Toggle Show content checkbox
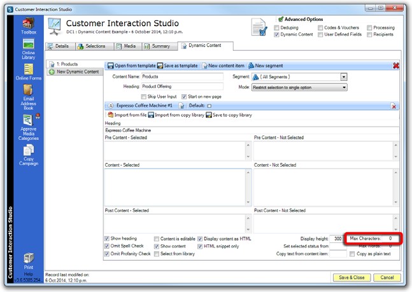 coord(157,246)
